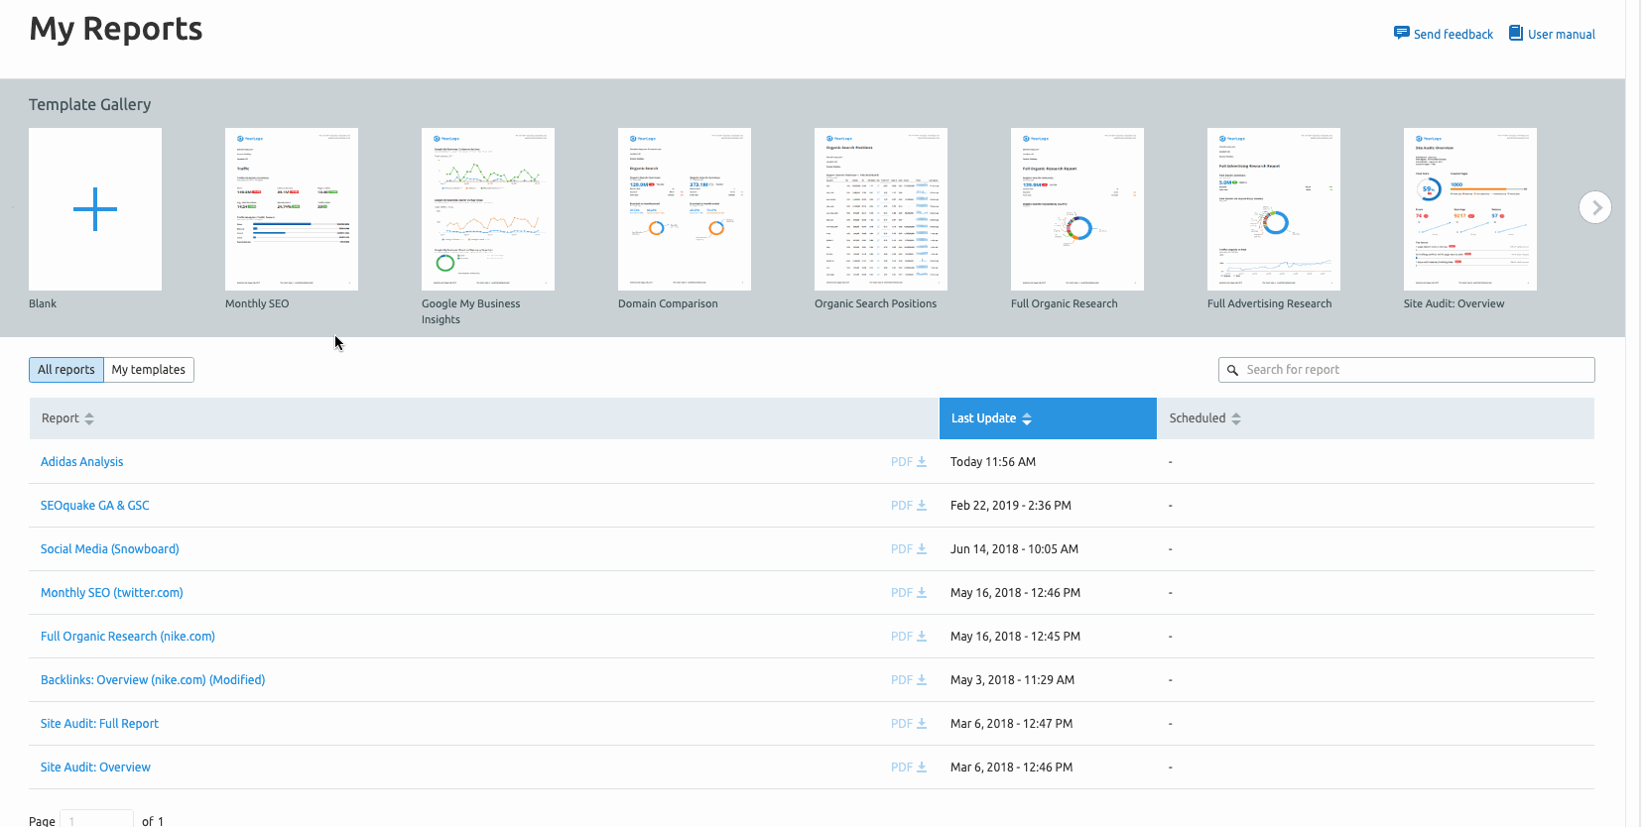
Task: Download PDF for Social Media (Snowboard)
Action: (909, 549)
